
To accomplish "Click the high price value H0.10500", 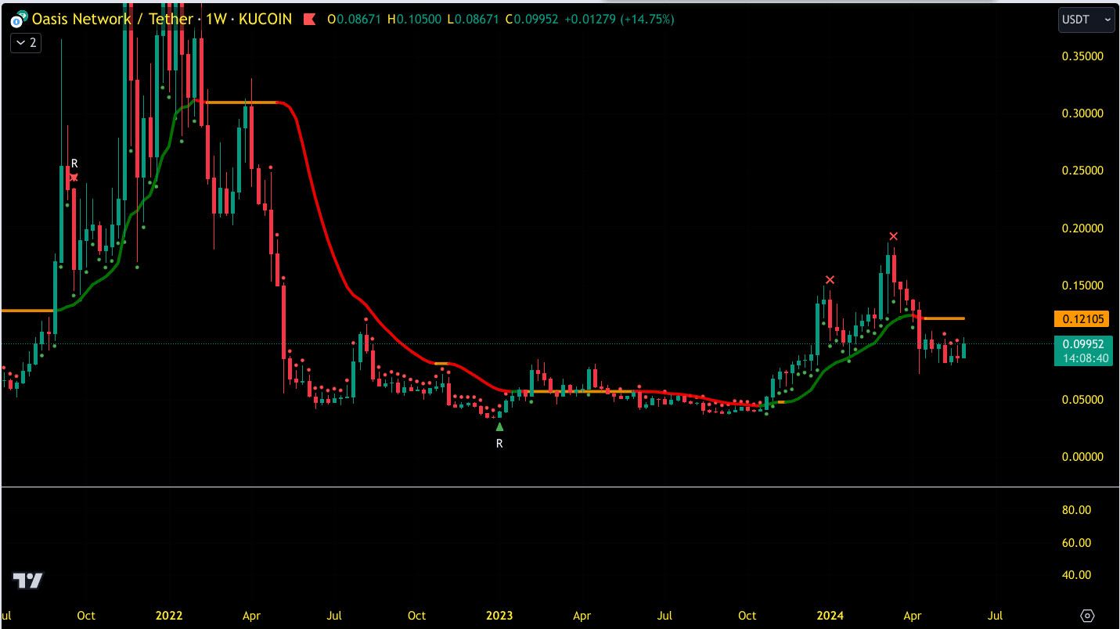I will click(x=414, y=19).
